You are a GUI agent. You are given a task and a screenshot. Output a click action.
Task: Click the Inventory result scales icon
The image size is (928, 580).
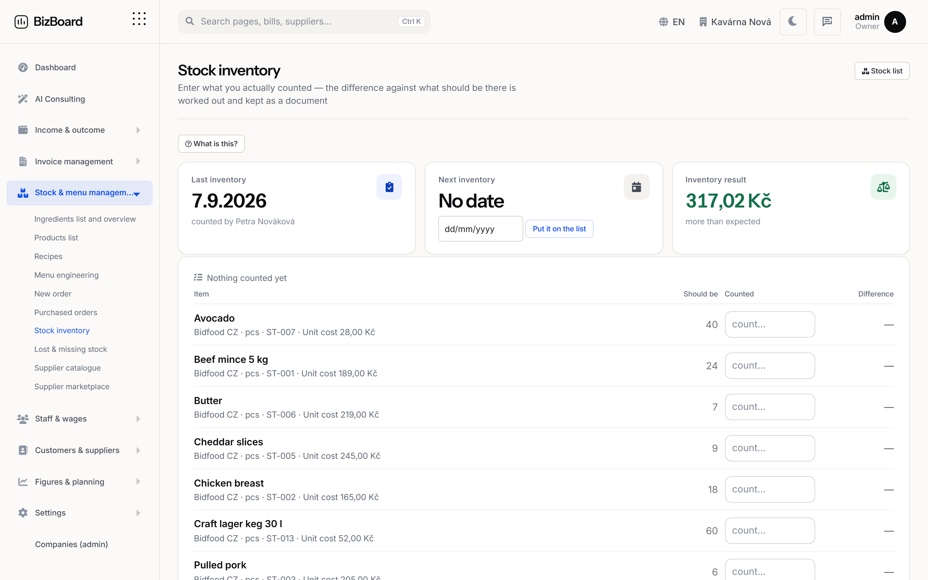click(x=883, y=187)
